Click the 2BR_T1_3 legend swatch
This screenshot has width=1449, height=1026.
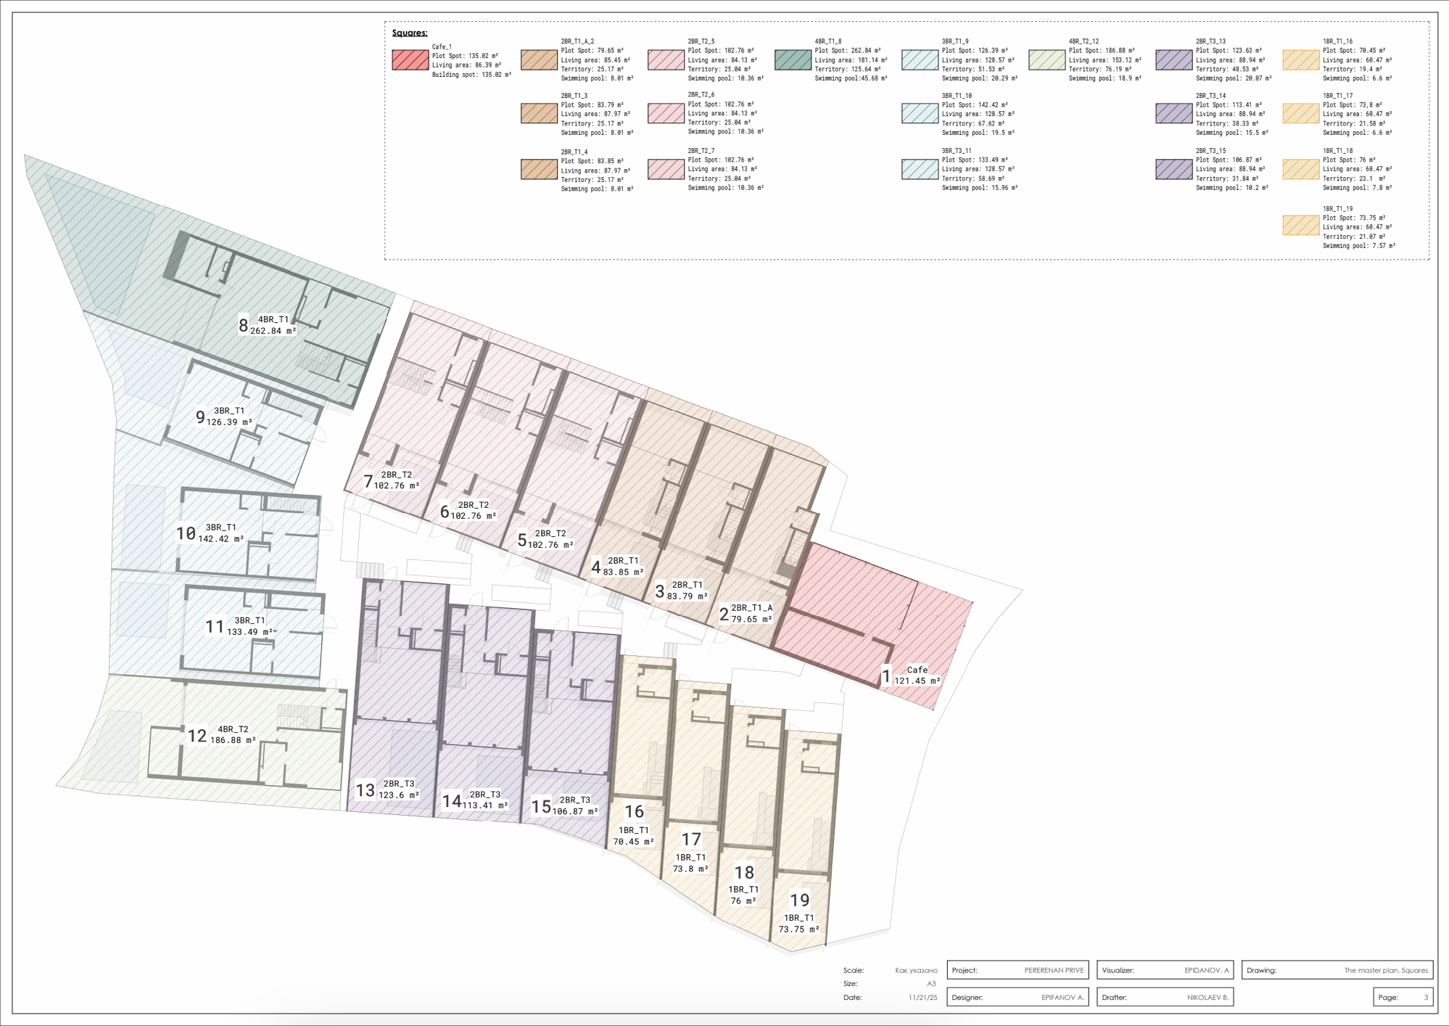[539, 114]
